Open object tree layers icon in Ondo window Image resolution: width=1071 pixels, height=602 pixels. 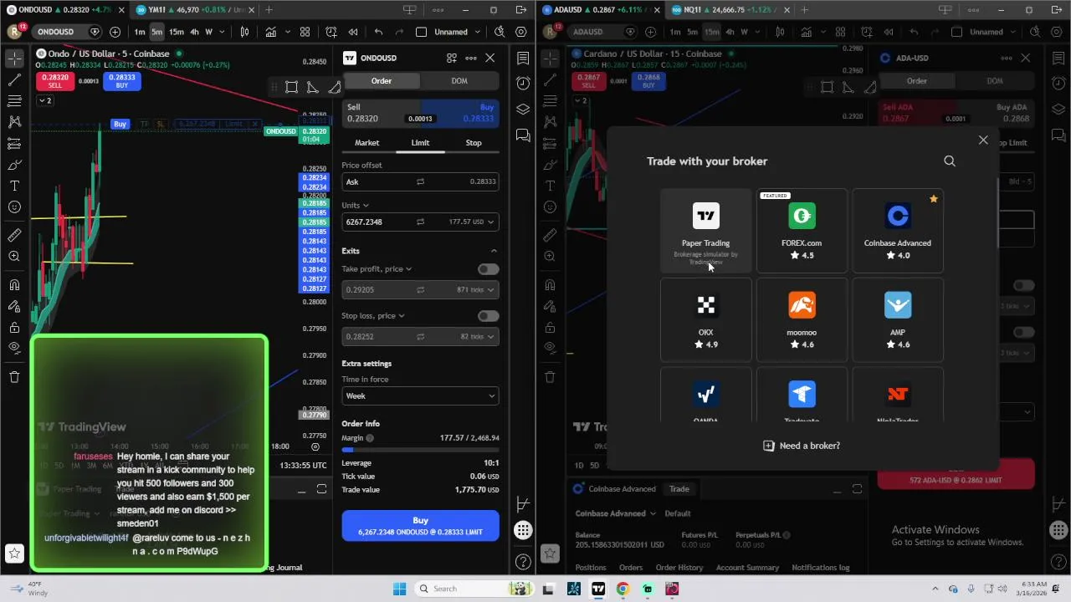click(523, 109)
